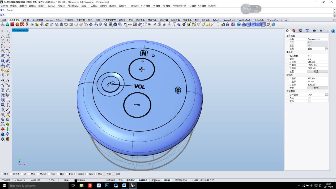This screenshot has height=189, width=336.
Task: Click the Text object 'T' tool
Action: (2, 90)
